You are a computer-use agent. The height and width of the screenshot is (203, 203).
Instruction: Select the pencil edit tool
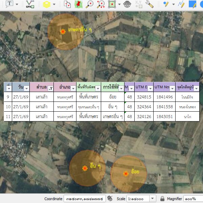[x=166, y=4]
